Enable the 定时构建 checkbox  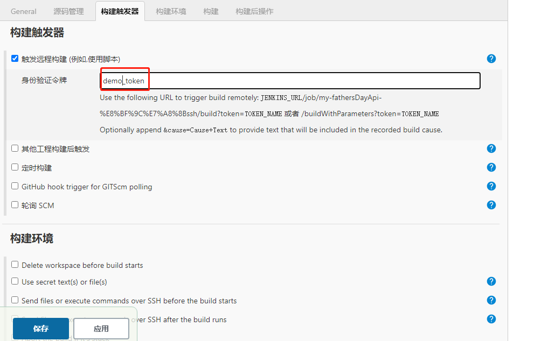pos(15,167)
